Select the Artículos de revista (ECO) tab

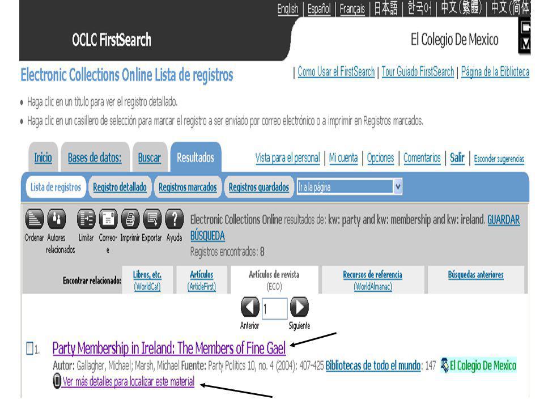tap(274, 280)
